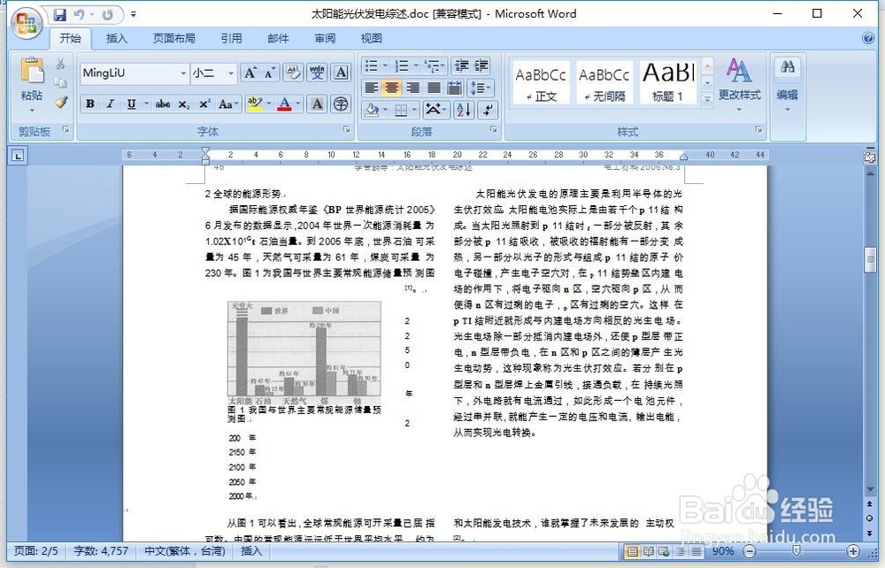Image resolution: width=885 pixels, height=568 pixels.
Task: Apply the 正文 style from Styles gallery
Action: (540, 81)
